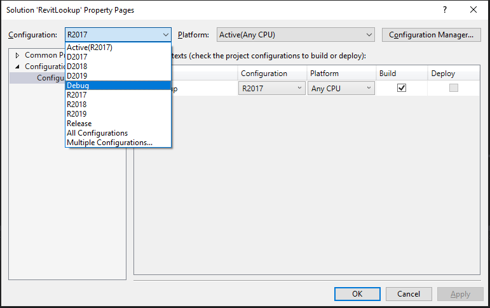Choose D2017 from the dropdown list

point(118,57)
